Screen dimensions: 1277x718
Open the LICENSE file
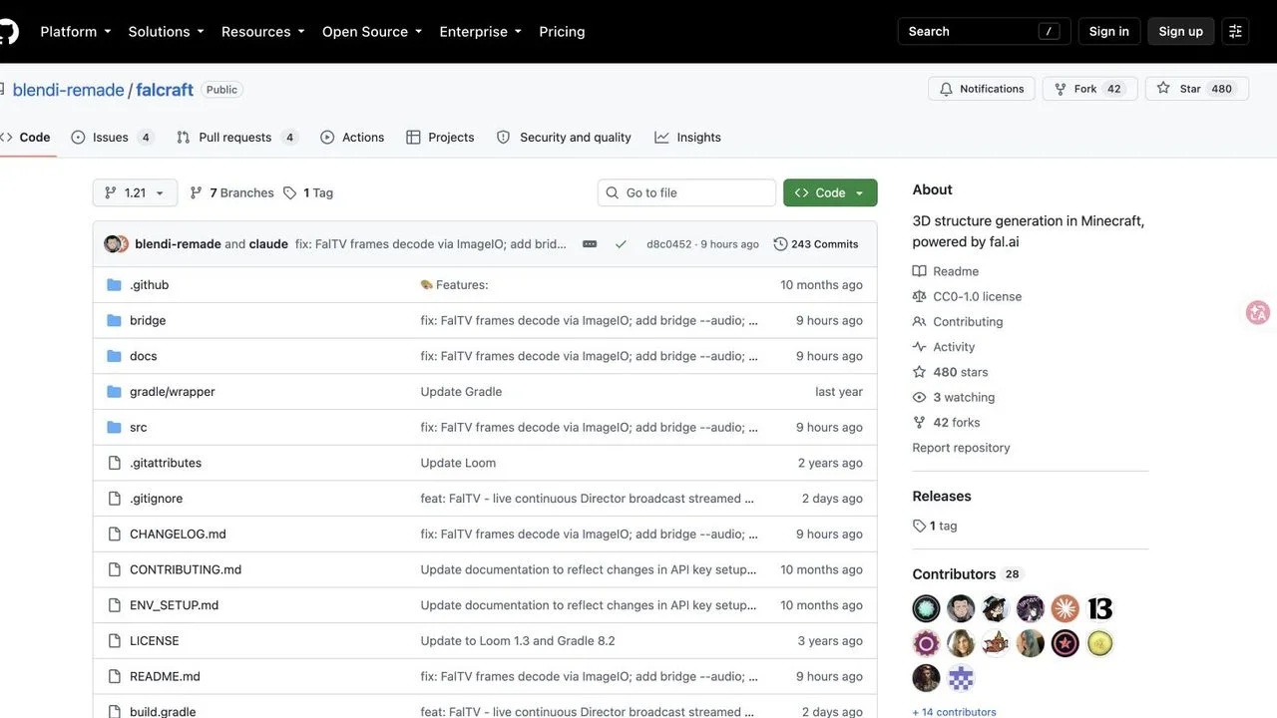[x=155, y=641]
